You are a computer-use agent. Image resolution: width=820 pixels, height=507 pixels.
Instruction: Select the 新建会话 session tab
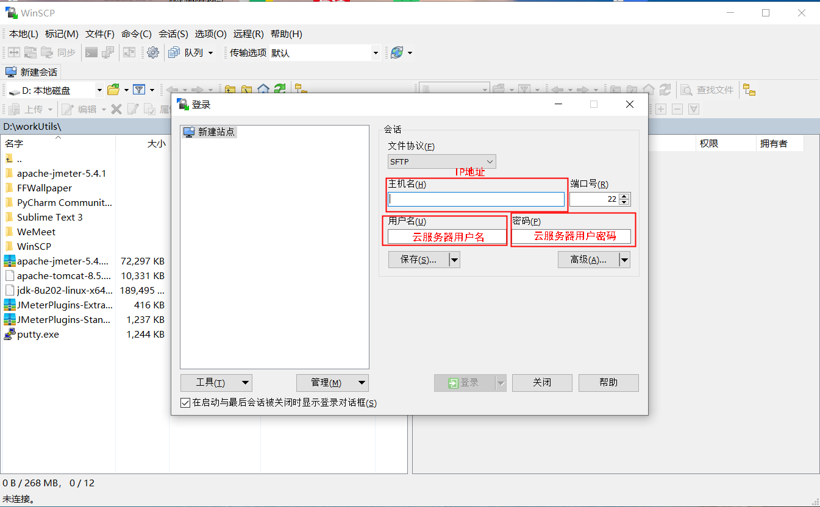coord(32,72)
